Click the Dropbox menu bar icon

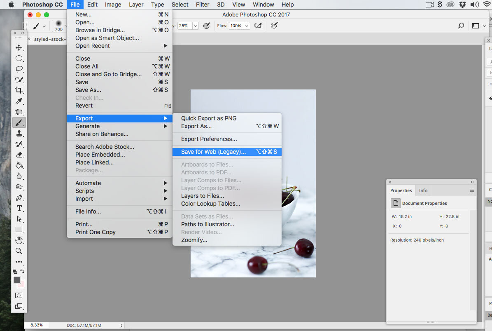[462, 5]
